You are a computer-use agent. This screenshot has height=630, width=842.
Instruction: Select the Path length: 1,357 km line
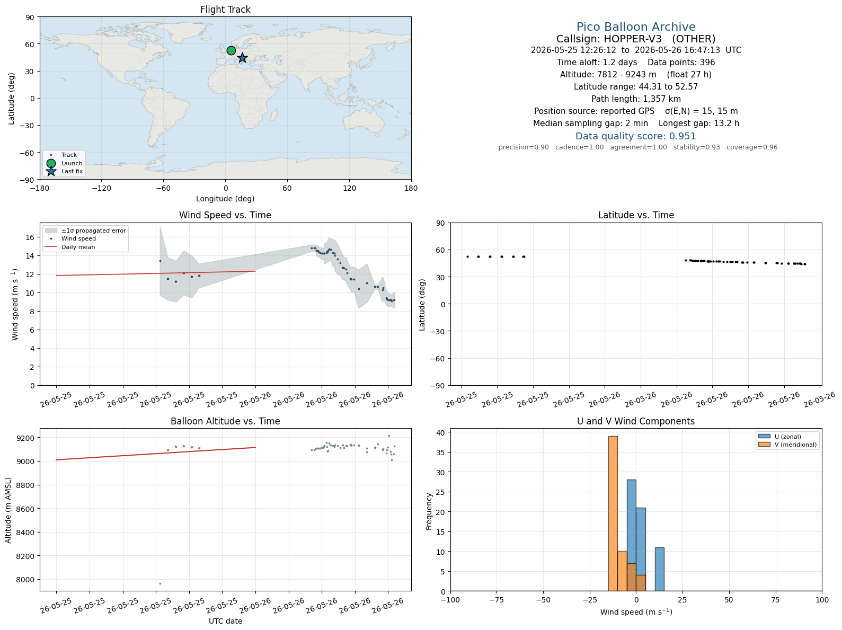(636, 99)
